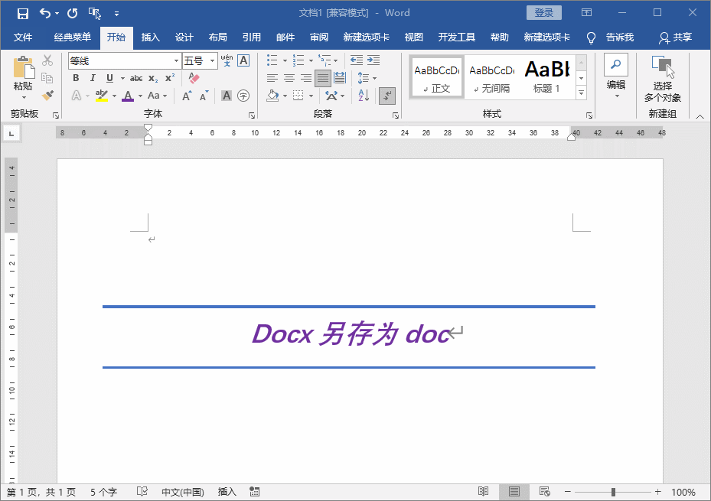Increase font size with grow icon

coord(187,96)
